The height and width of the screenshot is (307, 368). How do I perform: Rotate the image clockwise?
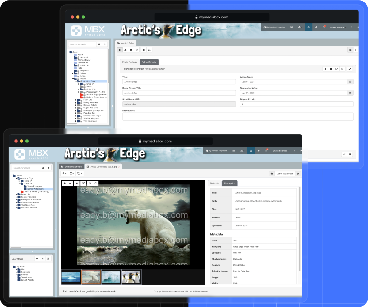(96, 184)
